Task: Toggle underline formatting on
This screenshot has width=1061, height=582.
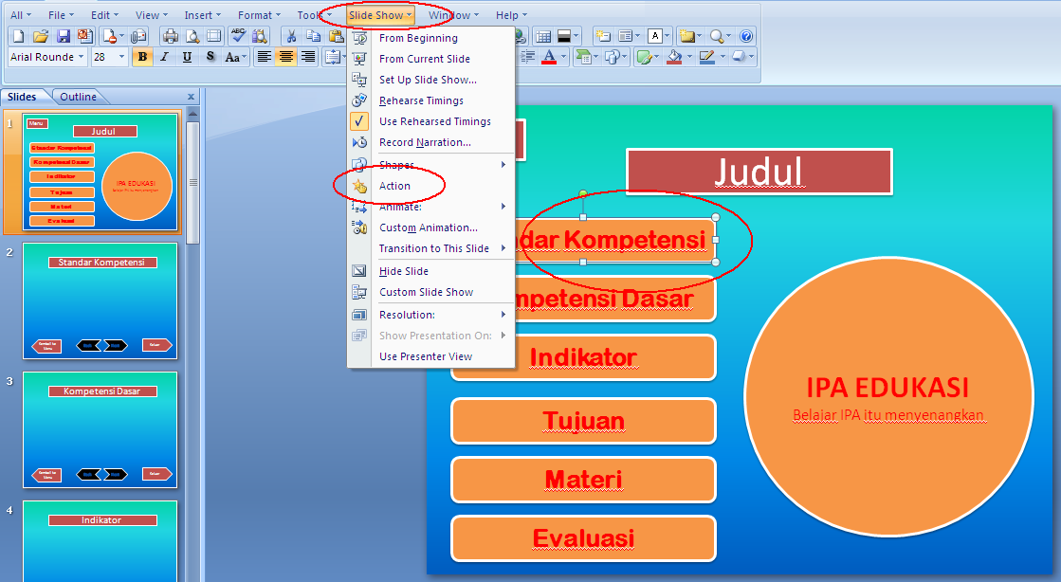Action: (186, 57)
